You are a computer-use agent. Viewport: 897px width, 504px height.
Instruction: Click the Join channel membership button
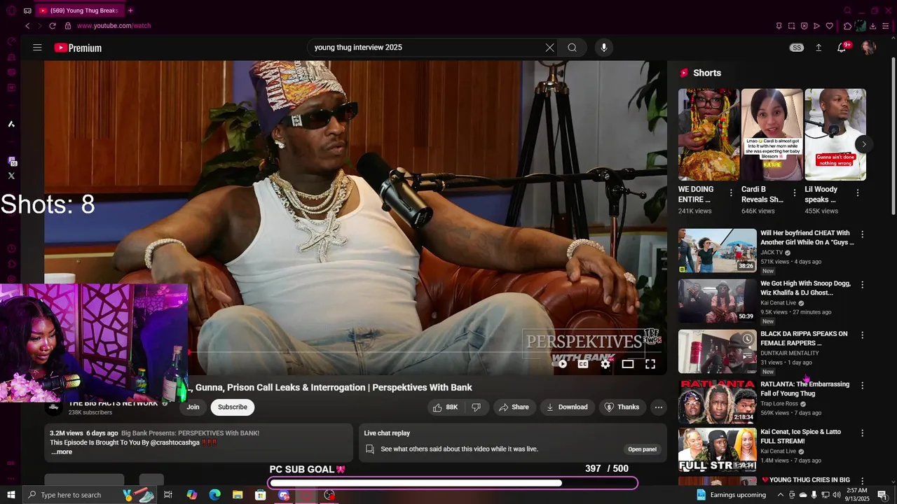pos(193,407)
